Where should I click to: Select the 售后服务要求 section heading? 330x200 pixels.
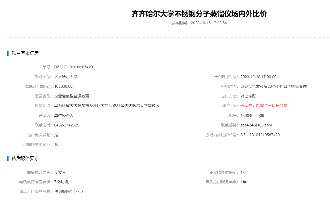coord(25,158)
